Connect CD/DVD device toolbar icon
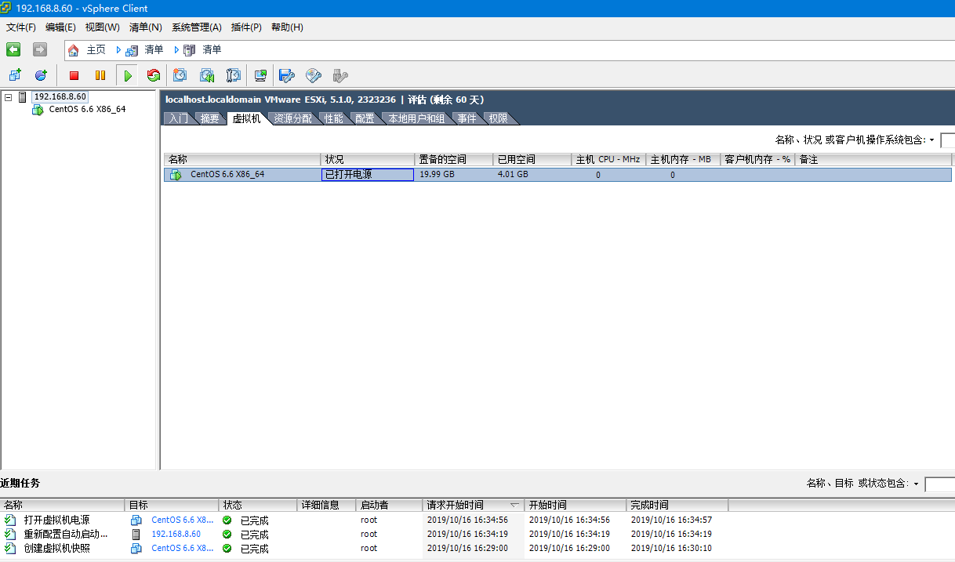The width and height of the screenshot is (955, 562). pos(314,75)
